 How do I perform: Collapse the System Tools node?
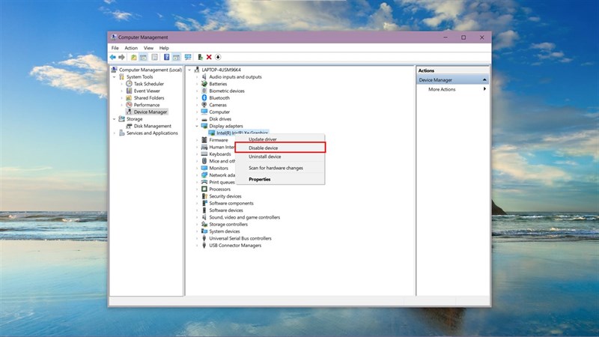tap(114, 76)
